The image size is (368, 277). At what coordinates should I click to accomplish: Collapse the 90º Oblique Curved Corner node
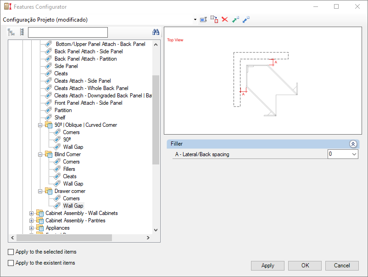tap(40, 125)
